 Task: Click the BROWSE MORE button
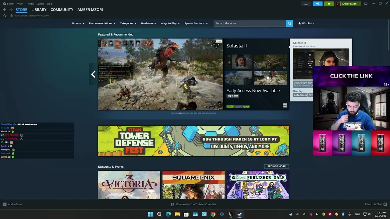(x=276, y=166)
